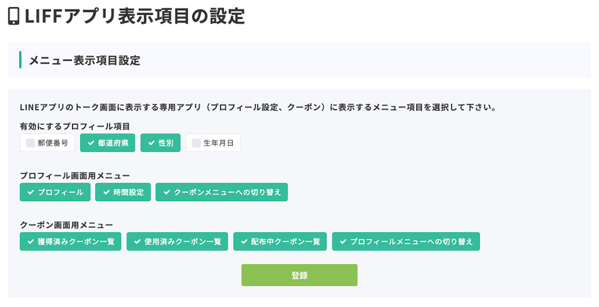Image resolution: width=599 pixels, height=307 pixels.
Task: Toggle the 配布中クーポン一覧 menu item
Action: (x=280, y=242)
